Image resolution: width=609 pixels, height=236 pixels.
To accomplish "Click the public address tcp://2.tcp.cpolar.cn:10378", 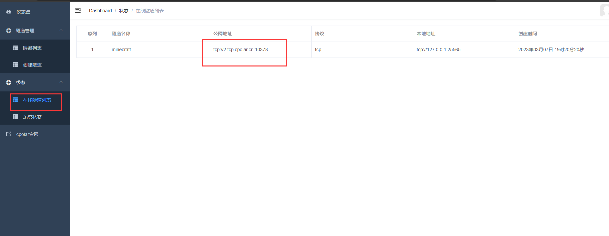I will click(240, 50).
